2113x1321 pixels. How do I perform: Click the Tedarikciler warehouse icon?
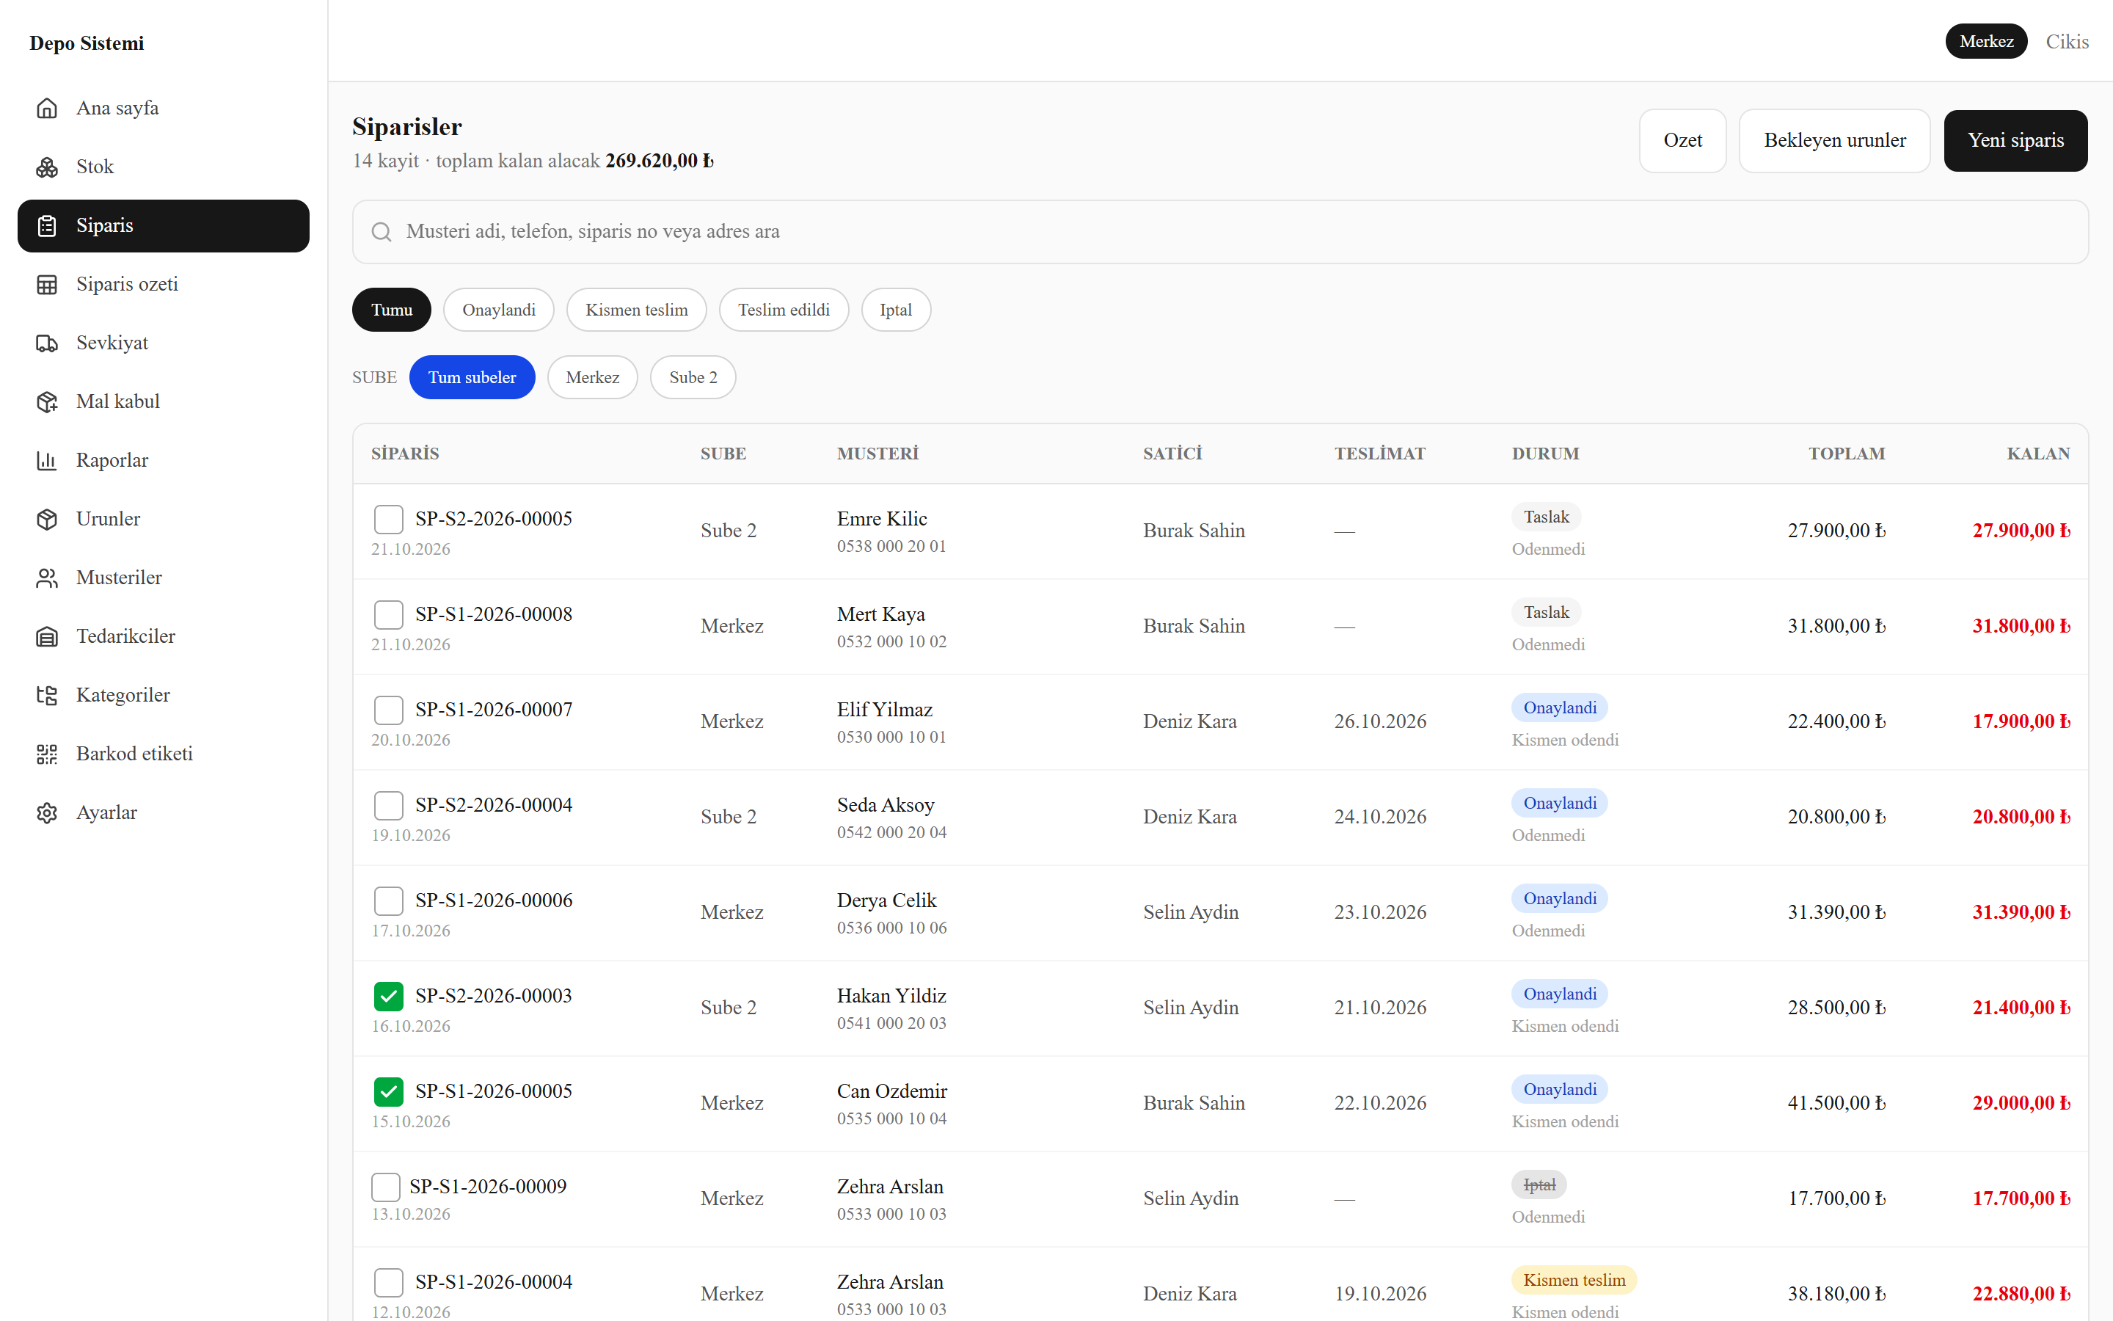tap(47, 637)
